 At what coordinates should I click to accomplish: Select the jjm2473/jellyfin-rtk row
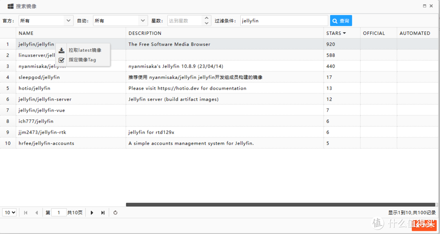tap(219, 132)
